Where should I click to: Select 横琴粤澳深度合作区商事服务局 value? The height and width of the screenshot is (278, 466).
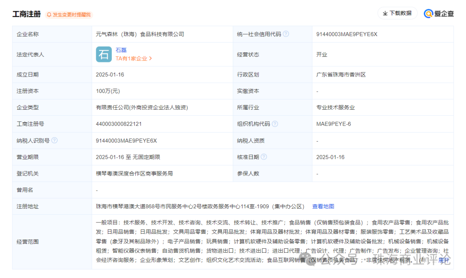pyautogui.click(x=134, y=173)
